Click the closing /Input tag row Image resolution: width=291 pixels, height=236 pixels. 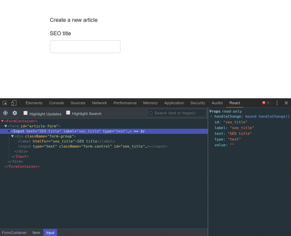pos(20,156)
